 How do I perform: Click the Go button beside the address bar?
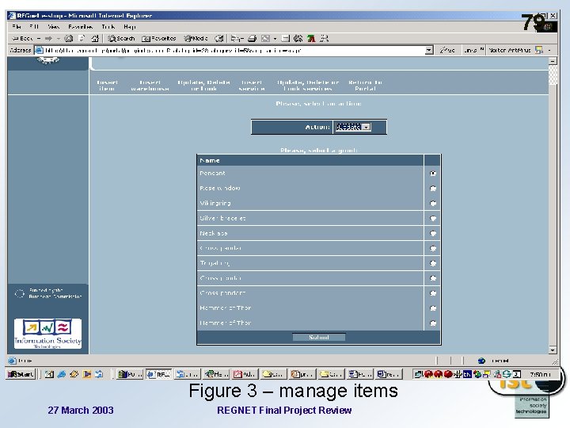447,50
